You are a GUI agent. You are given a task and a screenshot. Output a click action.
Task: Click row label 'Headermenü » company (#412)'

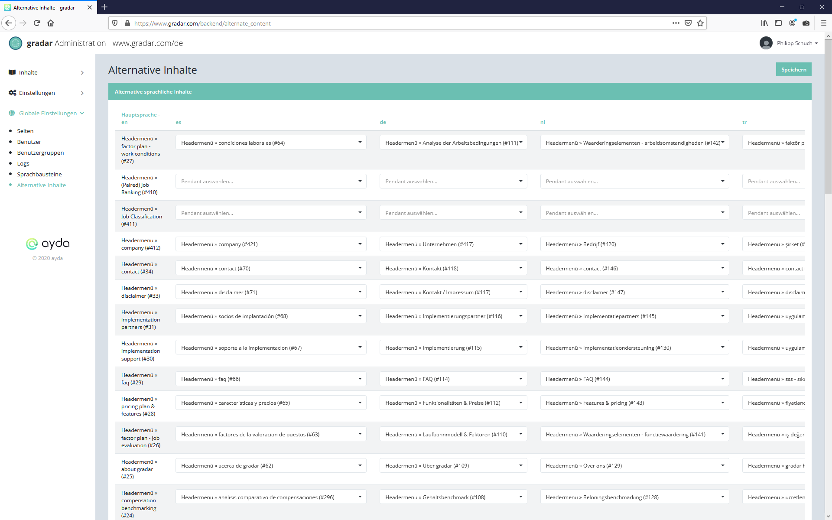tap(141, 244)
